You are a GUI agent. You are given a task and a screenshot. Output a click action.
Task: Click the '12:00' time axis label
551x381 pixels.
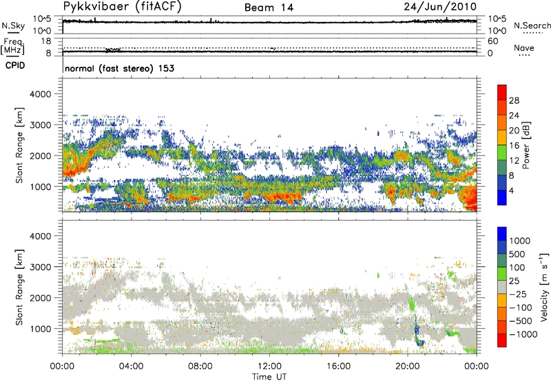269,367
